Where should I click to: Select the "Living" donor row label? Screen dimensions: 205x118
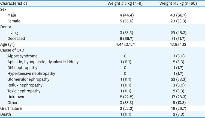click(x=13, y=33)
